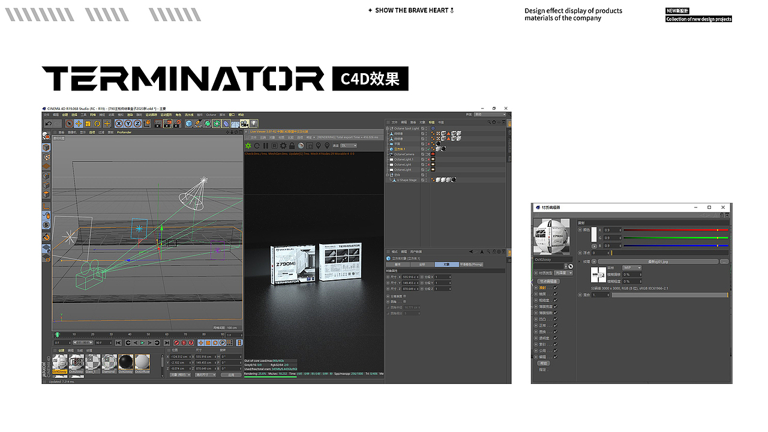Click the Spline Pen tool icon
The image size is (768, 432).
coord(198,124)
